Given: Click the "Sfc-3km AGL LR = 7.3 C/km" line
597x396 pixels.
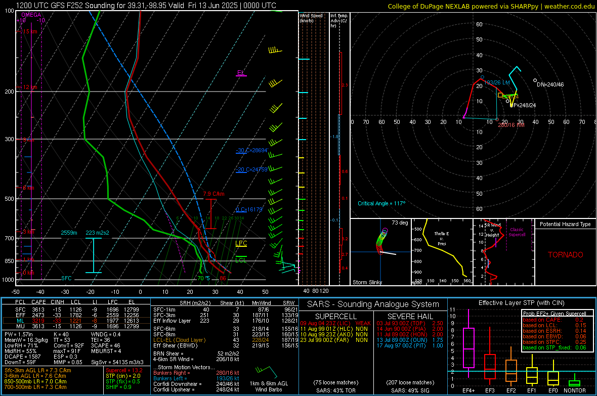Looking at the screenshot, I should (x=38, y=371).
